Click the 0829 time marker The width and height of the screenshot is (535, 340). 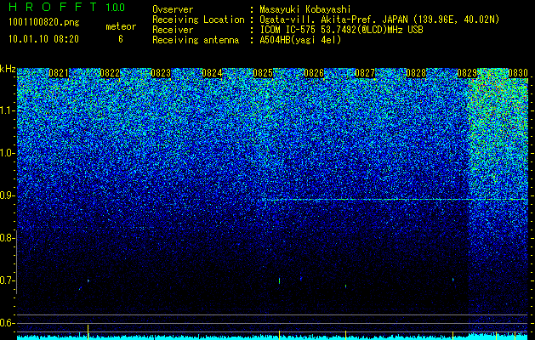coord(467,73)
